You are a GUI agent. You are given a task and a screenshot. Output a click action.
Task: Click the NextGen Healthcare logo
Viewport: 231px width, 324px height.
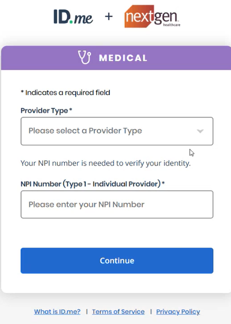pos(152,16)
